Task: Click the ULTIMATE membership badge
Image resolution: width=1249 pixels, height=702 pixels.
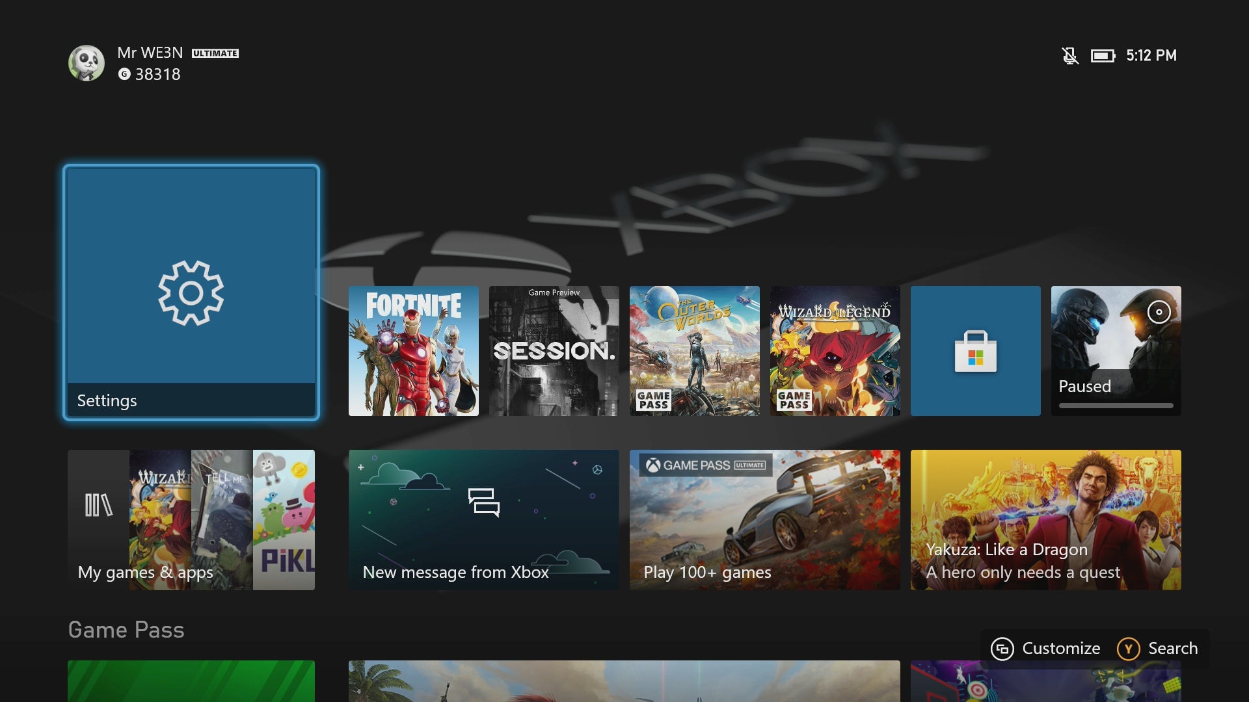Action: (215, 53)
